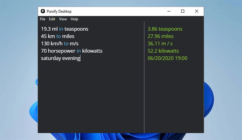Open the Help menu
This screenshot has height=140, width=242.
coord(74,19)
